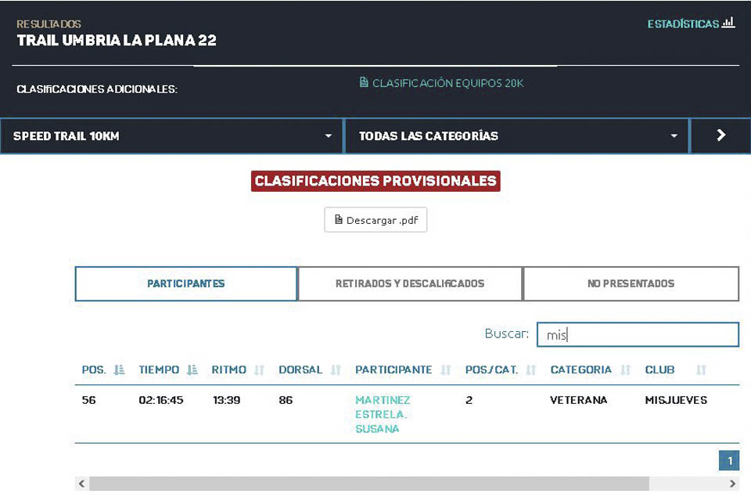Expand the Speed Trail 10KM race dropdown
Viewport: 751px width, 501px height.
tap(172, 136)
